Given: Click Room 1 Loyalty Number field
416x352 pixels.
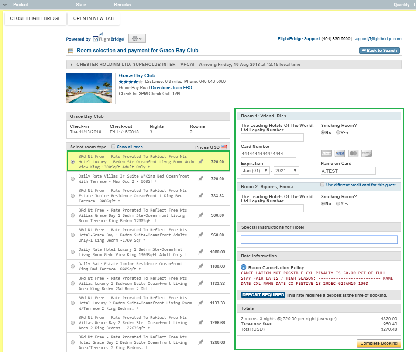Looking at the screenshot, I should (272, 137).
